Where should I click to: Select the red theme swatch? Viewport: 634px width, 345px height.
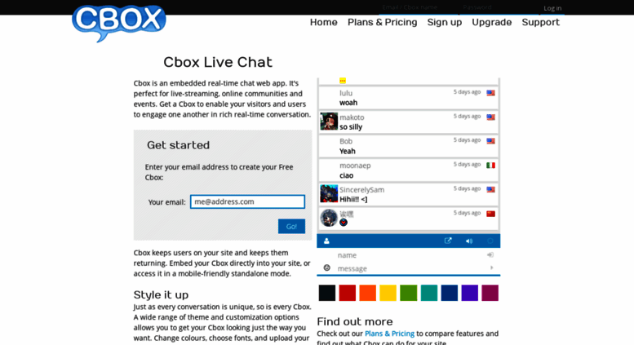coord(348,293)
